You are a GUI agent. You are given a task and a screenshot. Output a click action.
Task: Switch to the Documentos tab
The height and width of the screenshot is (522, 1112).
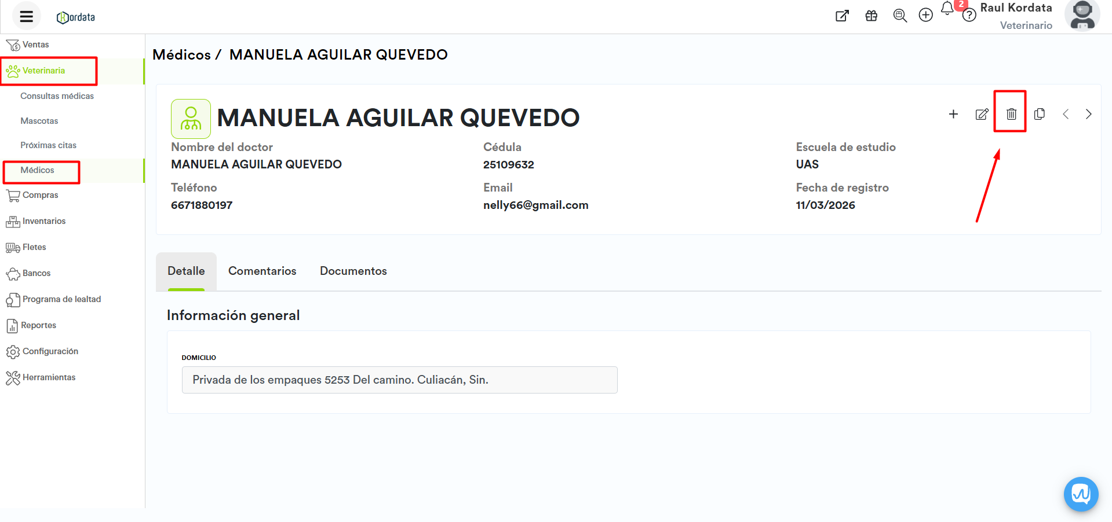353,271
